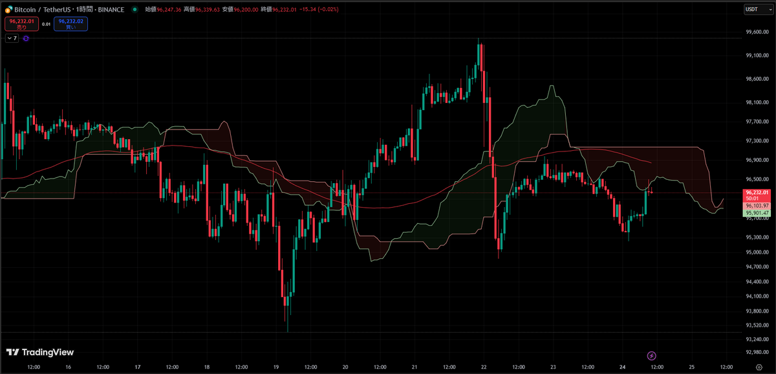The image size is (776, 374).
Task: Click the change value −15.34 (−0.02%)
Action: (319, 10)
